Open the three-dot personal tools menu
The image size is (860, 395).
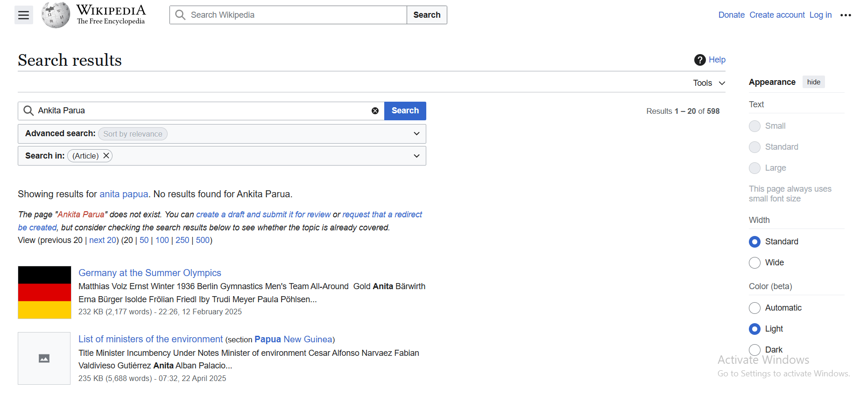pos(845,15)
